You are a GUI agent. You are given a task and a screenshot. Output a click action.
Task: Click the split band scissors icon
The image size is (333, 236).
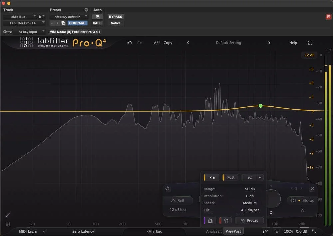point(302,210)
